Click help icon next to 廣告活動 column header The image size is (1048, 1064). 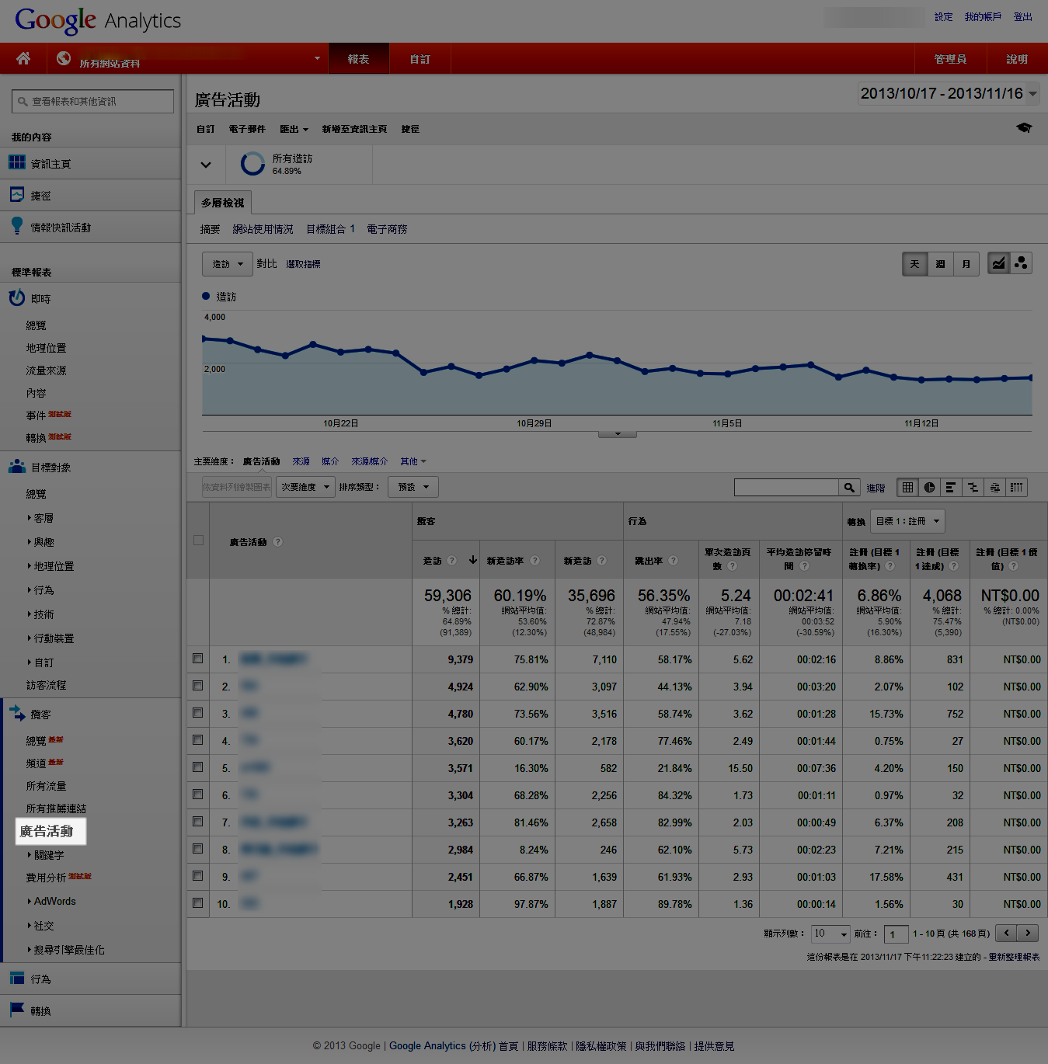click(x=277, y=541)
